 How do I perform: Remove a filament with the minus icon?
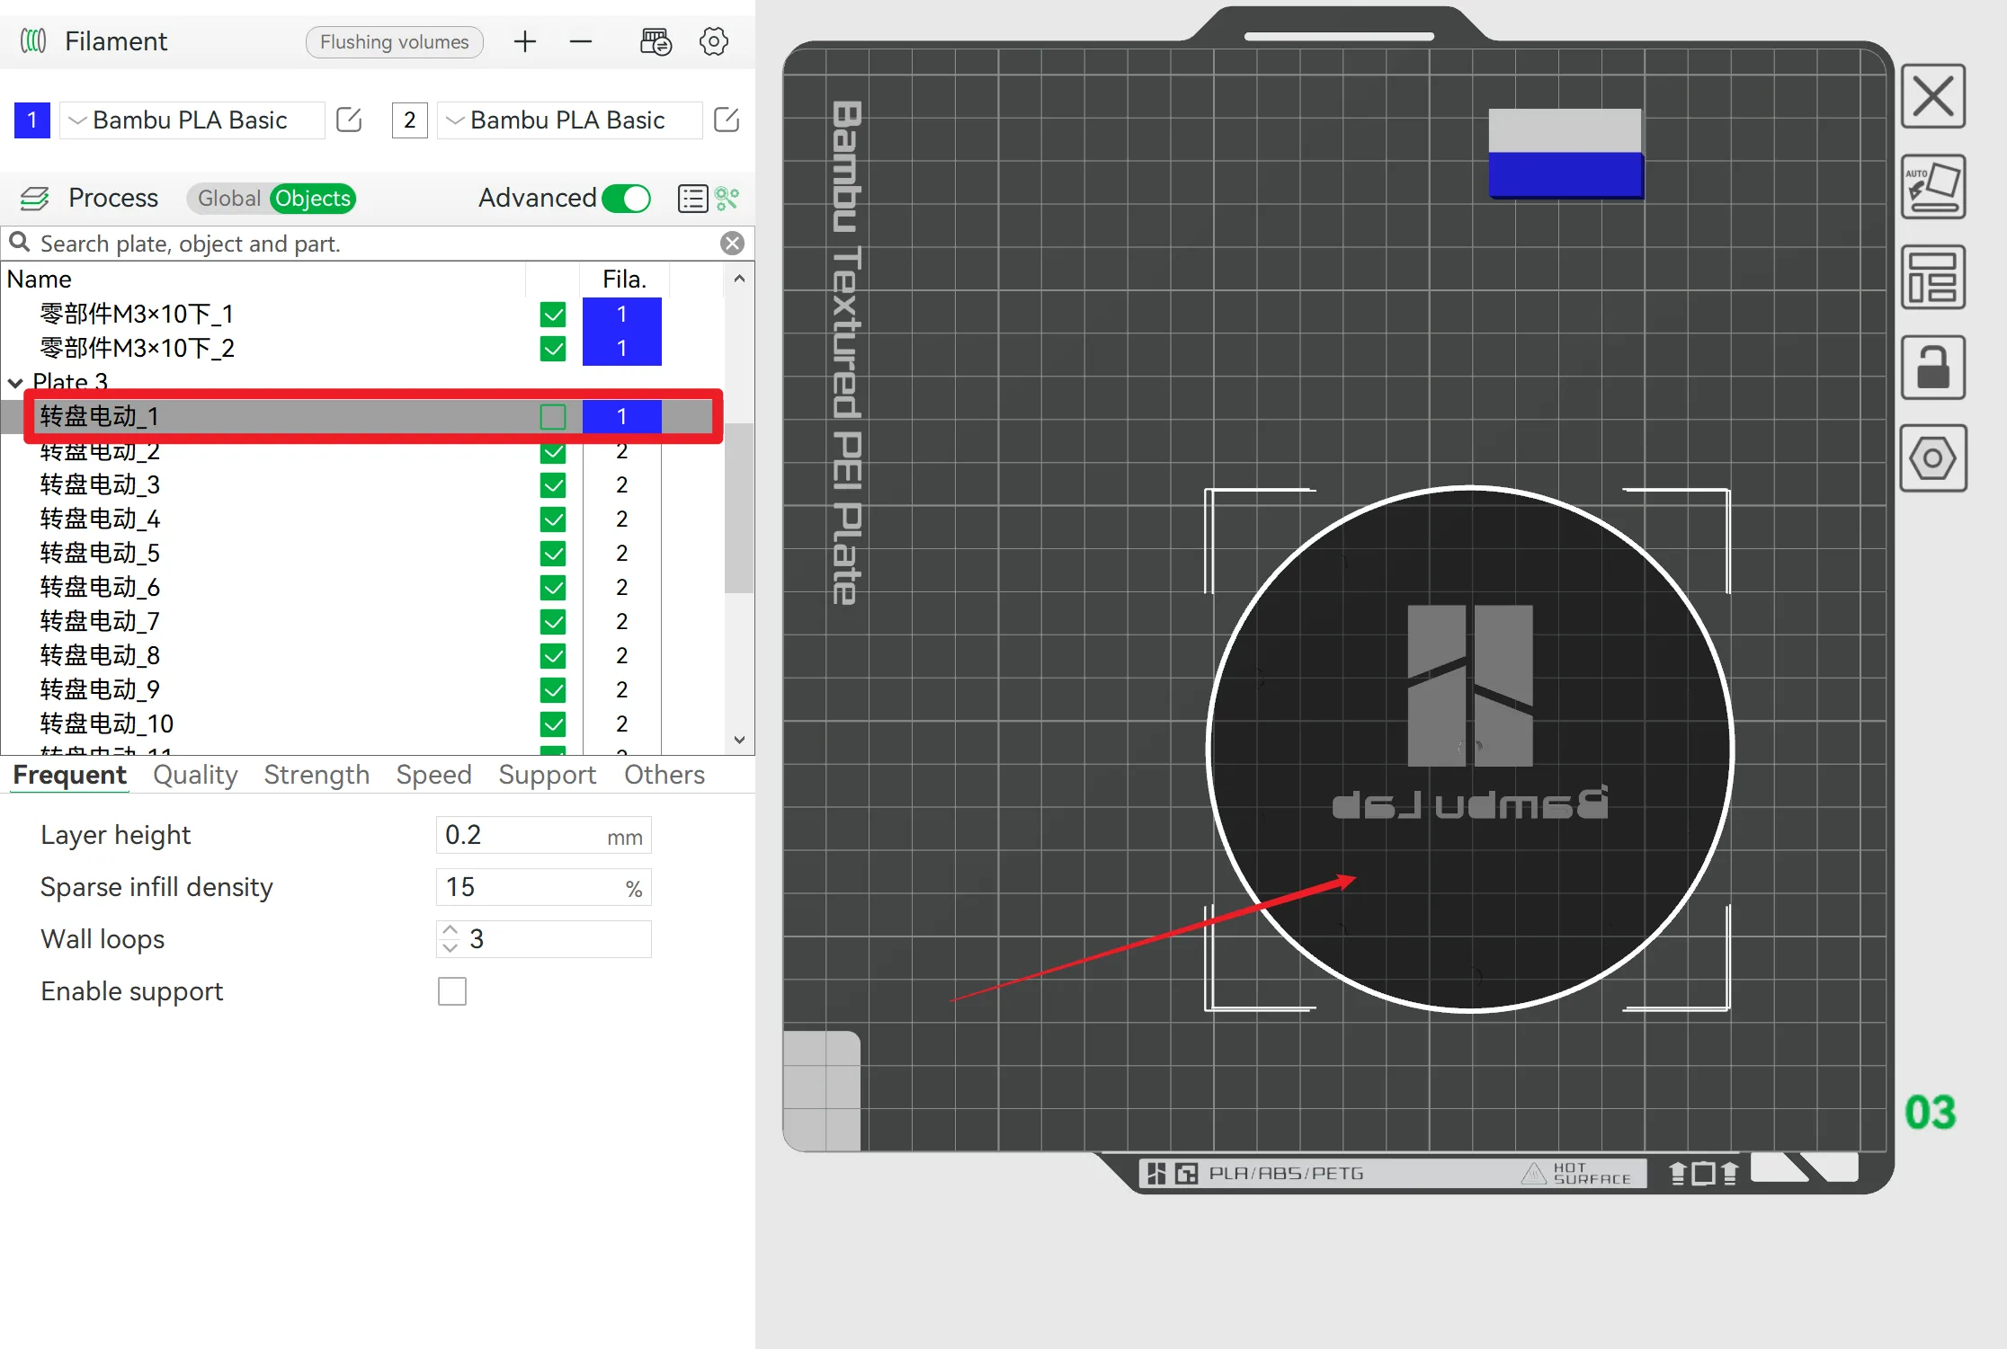pos(581,41)
